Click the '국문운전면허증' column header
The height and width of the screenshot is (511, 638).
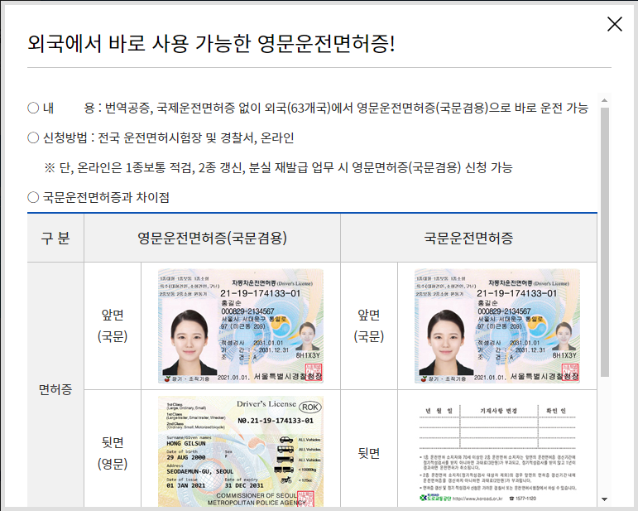[468, 238]
